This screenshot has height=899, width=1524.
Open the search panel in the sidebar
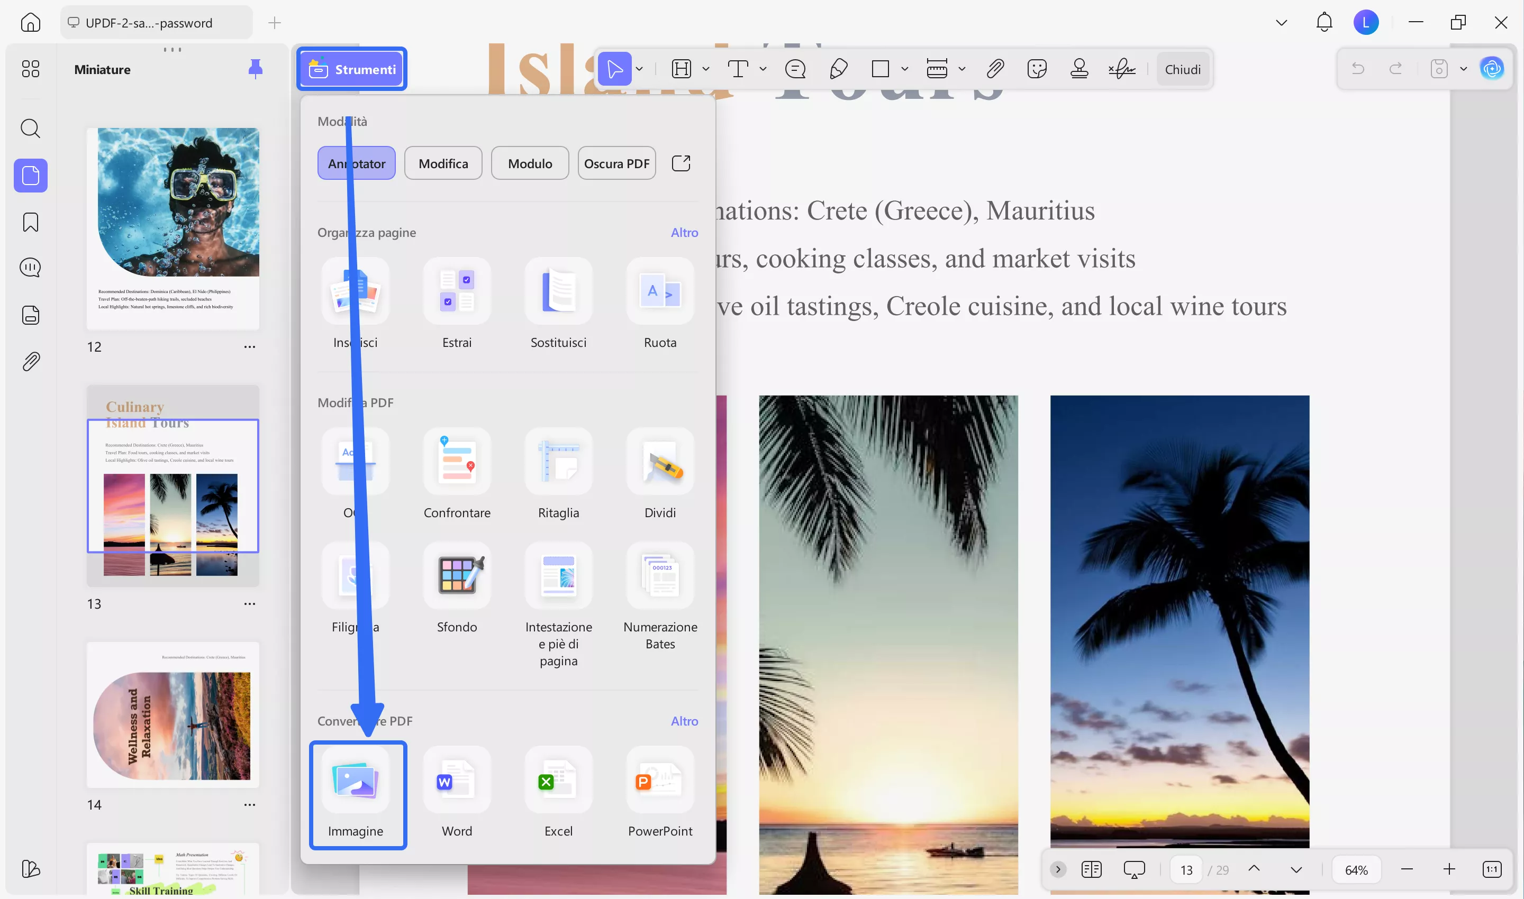(30, 129)
